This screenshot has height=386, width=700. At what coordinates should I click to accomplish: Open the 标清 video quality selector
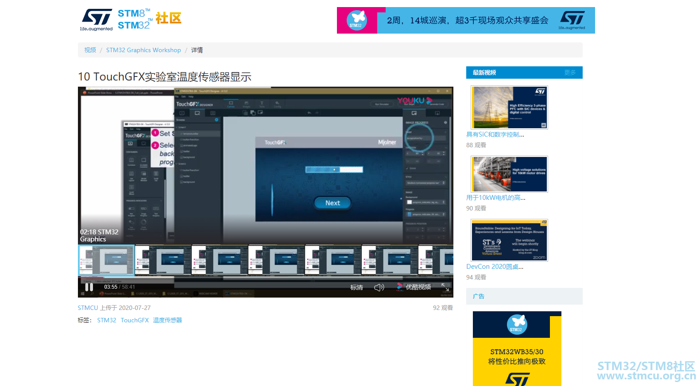[x=356, y=287]
